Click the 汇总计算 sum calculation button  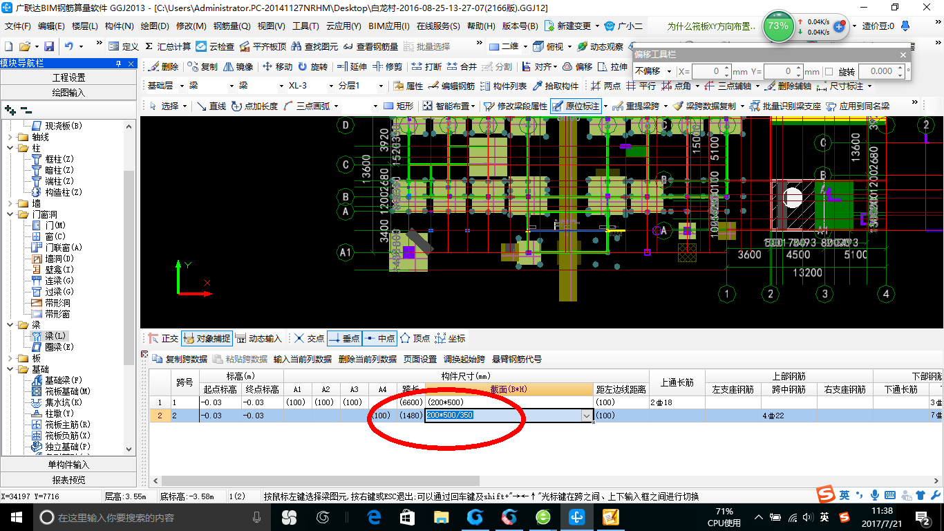point(168,46)
